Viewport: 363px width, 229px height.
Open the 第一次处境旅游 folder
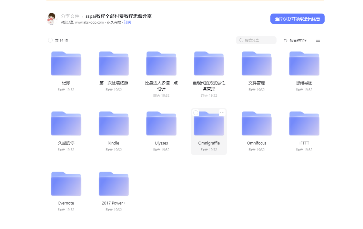[114, 63]
